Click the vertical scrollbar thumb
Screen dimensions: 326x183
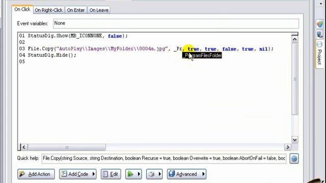(295, 79)
